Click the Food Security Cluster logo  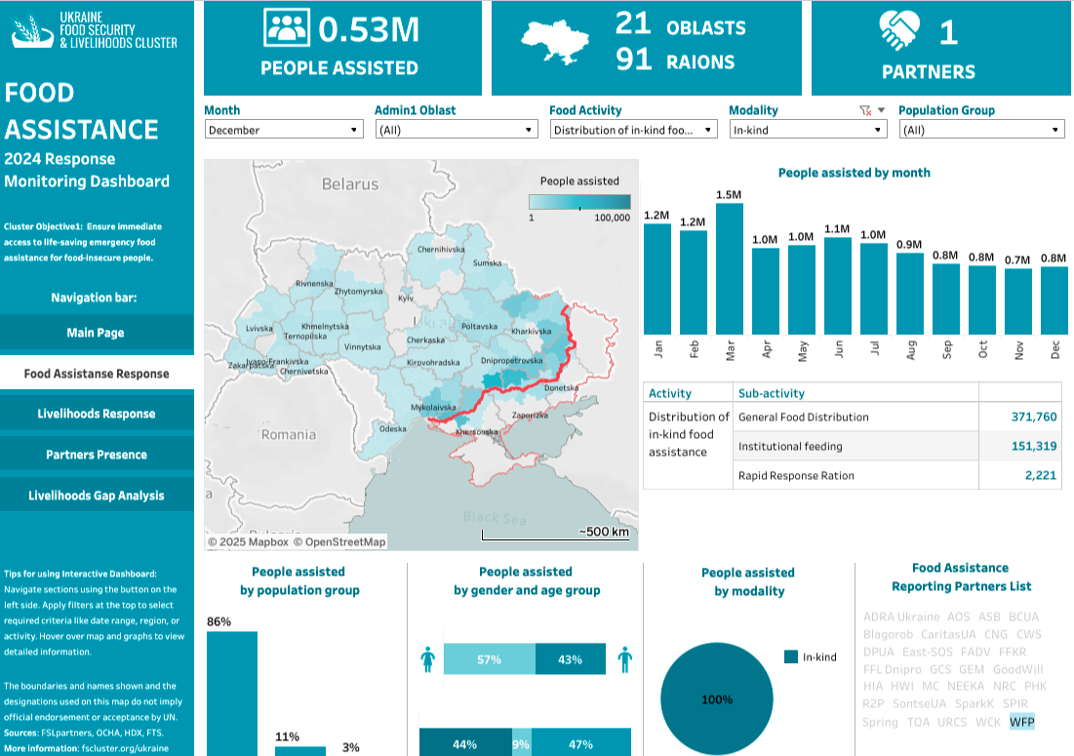point(31,31)
